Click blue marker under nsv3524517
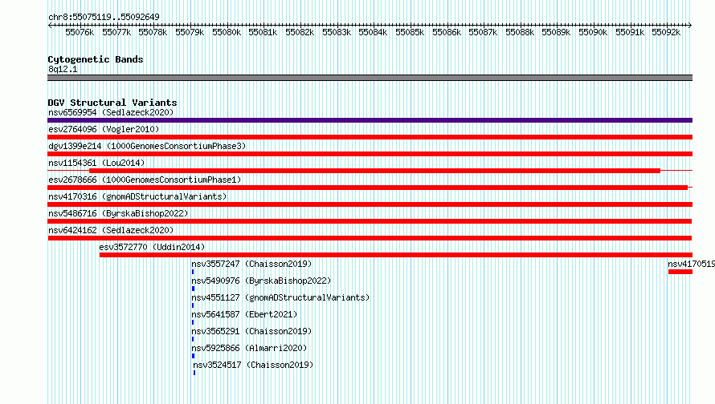This screenshot has width=715, height=404. [194, 373]
